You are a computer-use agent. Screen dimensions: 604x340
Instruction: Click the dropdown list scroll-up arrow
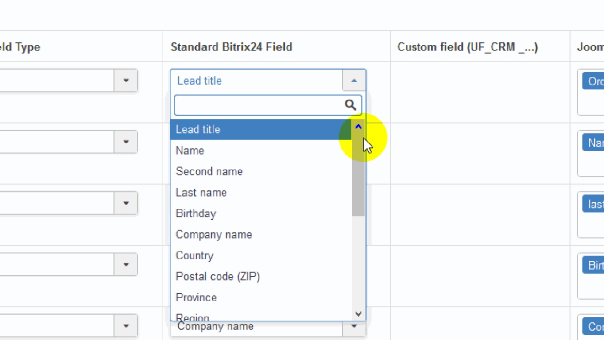358,127
